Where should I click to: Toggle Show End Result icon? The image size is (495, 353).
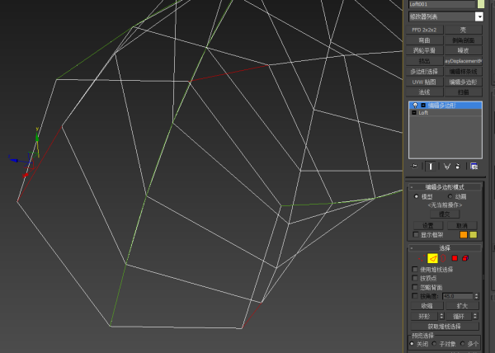(431, 167)
